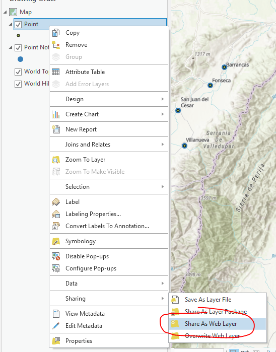Click the Fonseca point on the map
Image resolution: width=276 pixels, height=352 pixels.
click(210, 85)
